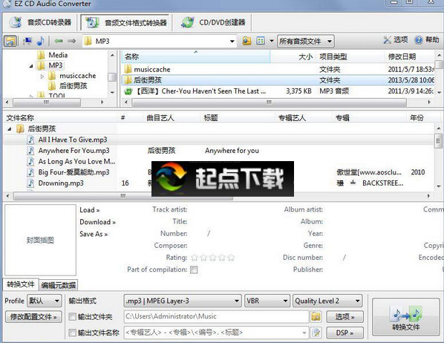Click the view mode grid icon
Viewport: 444px width, 343px height.
click(x=260, y=41)
